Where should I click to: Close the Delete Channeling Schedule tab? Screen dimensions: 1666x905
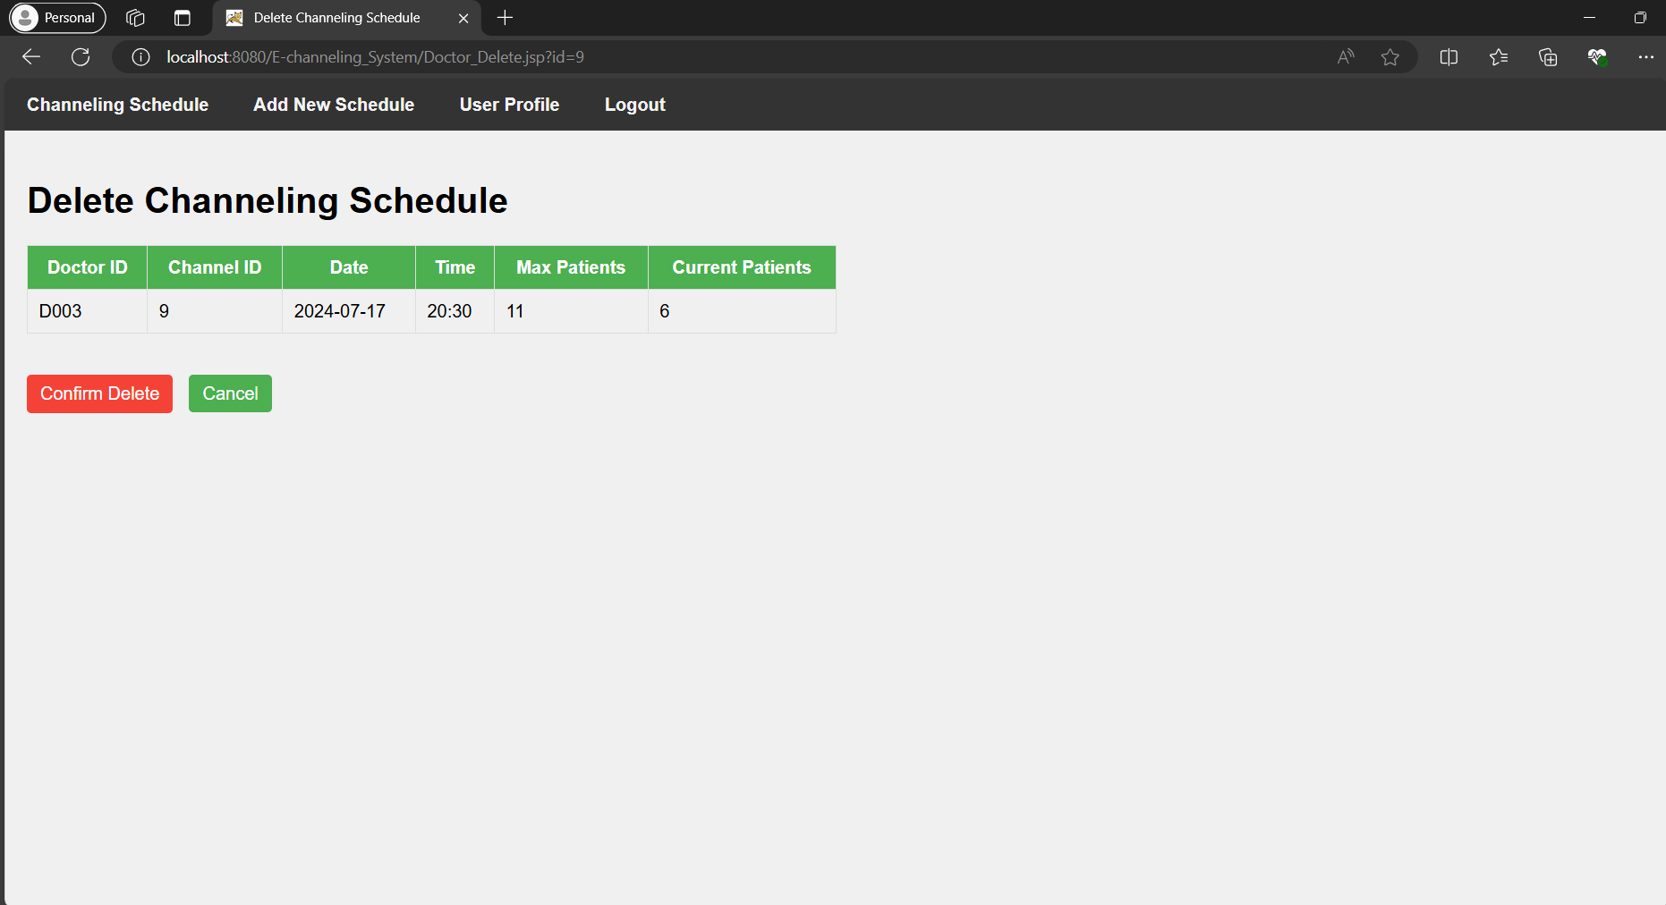[x=463, y=18]
